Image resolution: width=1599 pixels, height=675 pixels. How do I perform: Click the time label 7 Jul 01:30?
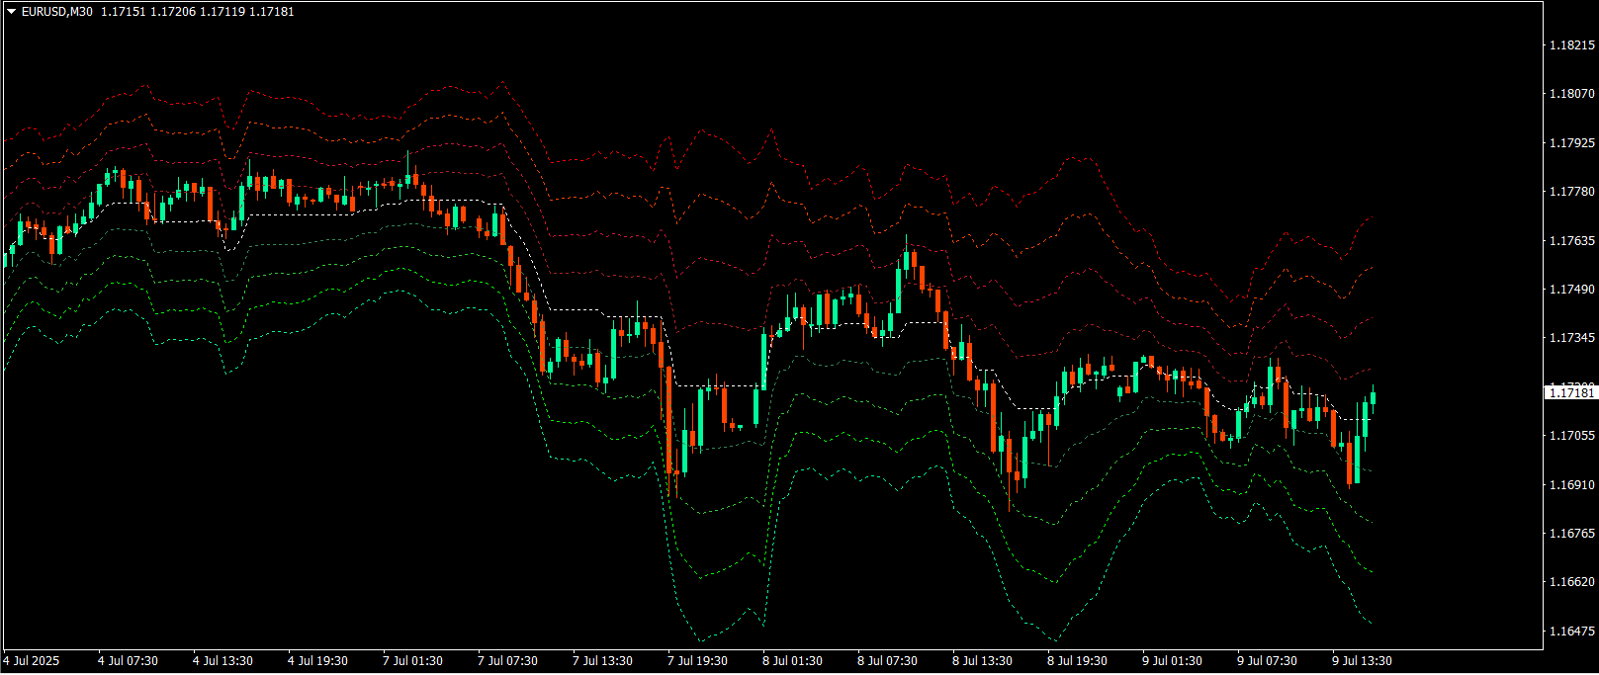pyautogui.click(x=413, y=661)
